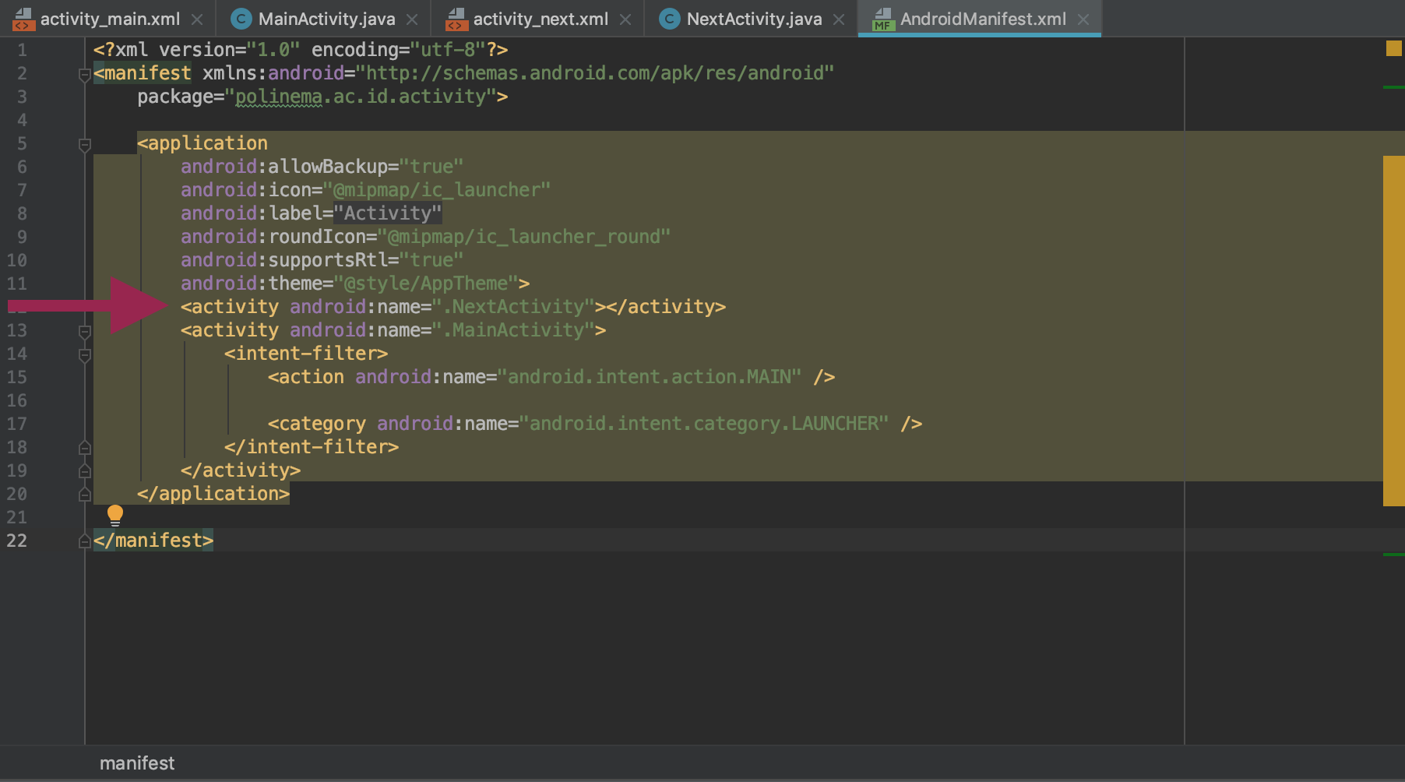Viewport: 1405px width, 782px height.
Task: Click the orange warning stripe on scrollbar
Action: coord(1394,331)
